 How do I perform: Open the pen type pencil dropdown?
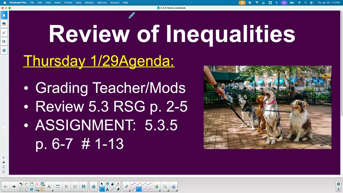[126, 187]
